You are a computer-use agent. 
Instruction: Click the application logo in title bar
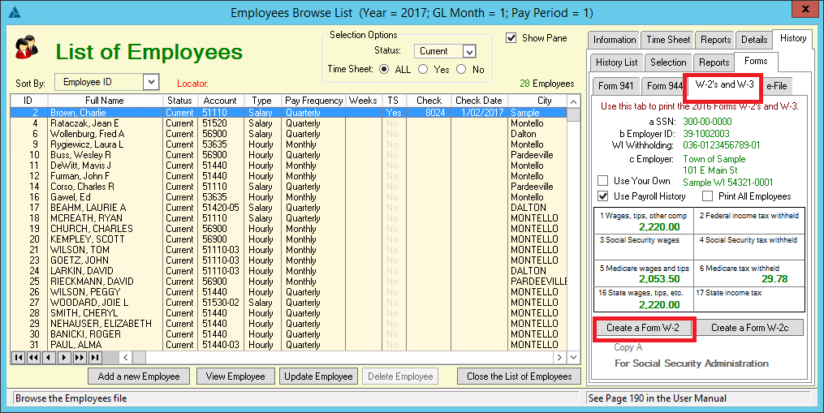pyautogui.click(x=11, y=11)
